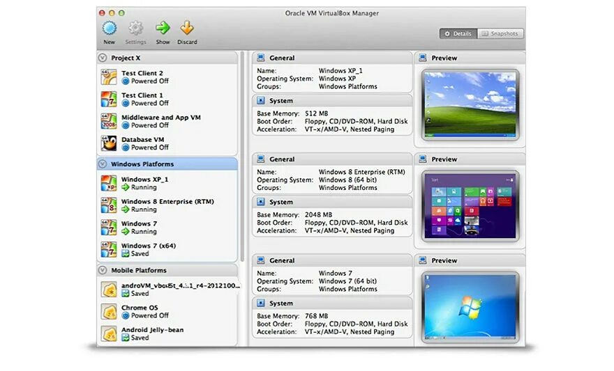The width and height of the screenshot is (614, 371).
Task: Click System chip icon above 2048 MB
Action: pyautogui.click(x=260, y=202)
